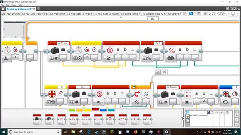Viewport: 241px width, 135px height.
Task: Zoom in the programming canvas
Action: click(x=222, y=13)
